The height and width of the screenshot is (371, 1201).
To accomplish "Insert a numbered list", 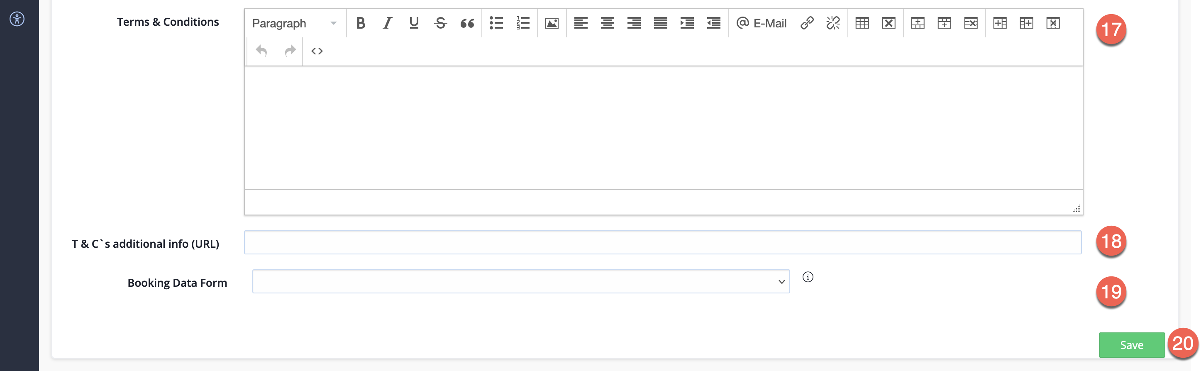I will click(x=523, y=23).
